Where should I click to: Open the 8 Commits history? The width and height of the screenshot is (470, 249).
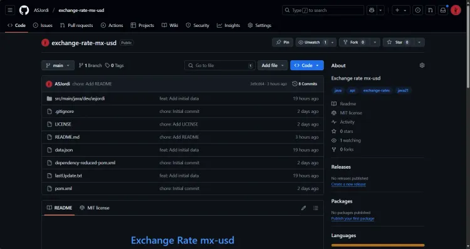point(305,83)
